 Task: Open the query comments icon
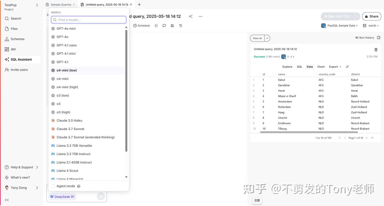164,26
